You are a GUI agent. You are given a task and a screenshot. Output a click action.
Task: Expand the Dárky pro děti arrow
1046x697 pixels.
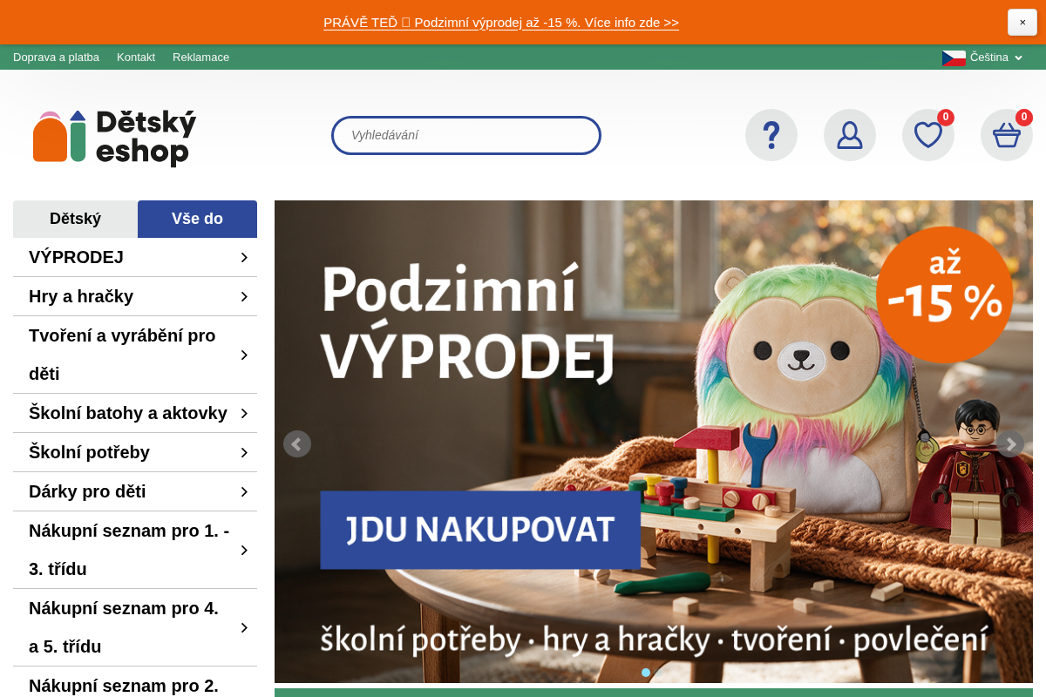pos(244,491)
